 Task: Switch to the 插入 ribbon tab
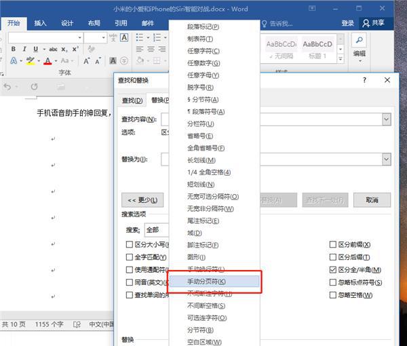40,23
